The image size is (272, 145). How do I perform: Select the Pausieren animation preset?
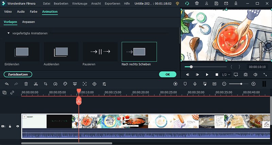(100, 52)
